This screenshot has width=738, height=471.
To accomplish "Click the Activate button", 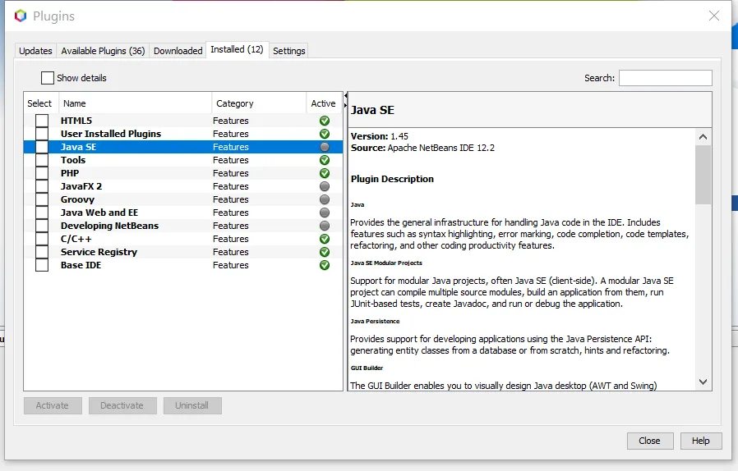I will click(53, 405).
